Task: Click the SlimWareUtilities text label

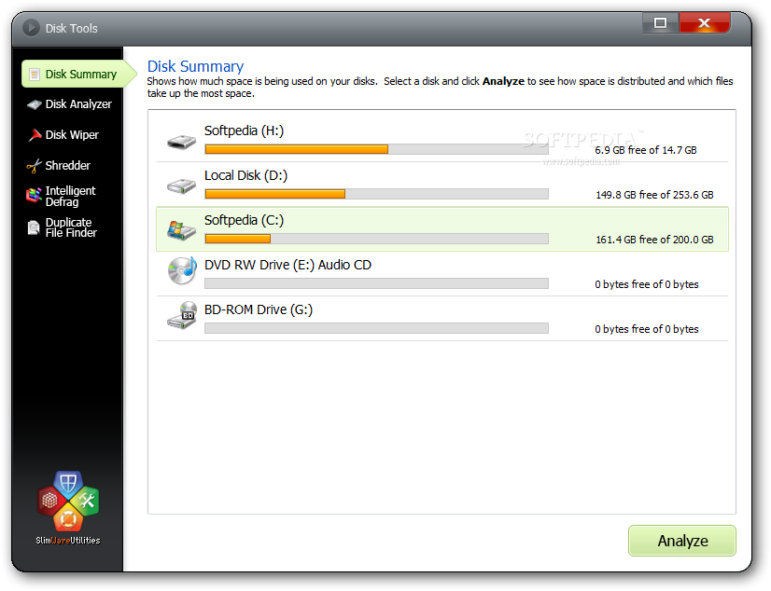Action: point(68,541)
